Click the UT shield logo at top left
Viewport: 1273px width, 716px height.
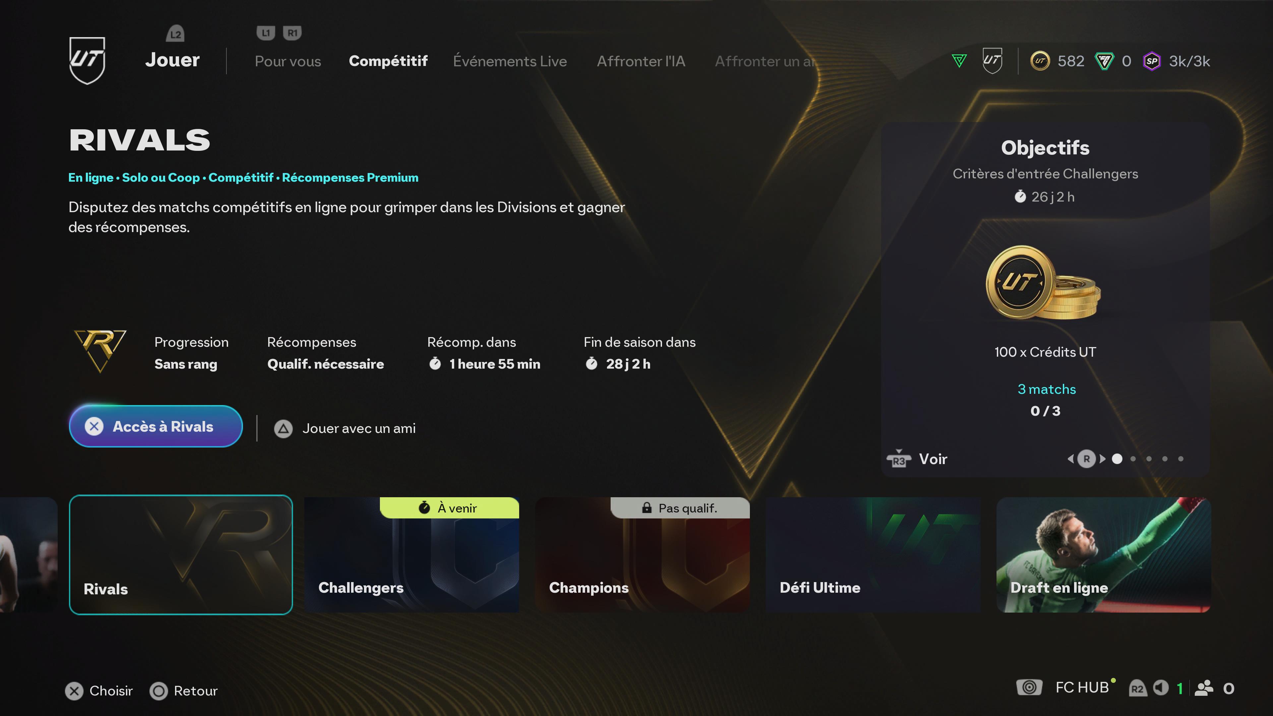(87, 60)
